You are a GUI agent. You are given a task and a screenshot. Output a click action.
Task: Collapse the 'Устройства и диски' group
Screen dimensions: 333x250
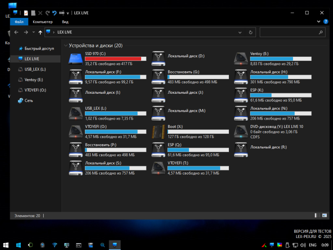click(65, 45)
